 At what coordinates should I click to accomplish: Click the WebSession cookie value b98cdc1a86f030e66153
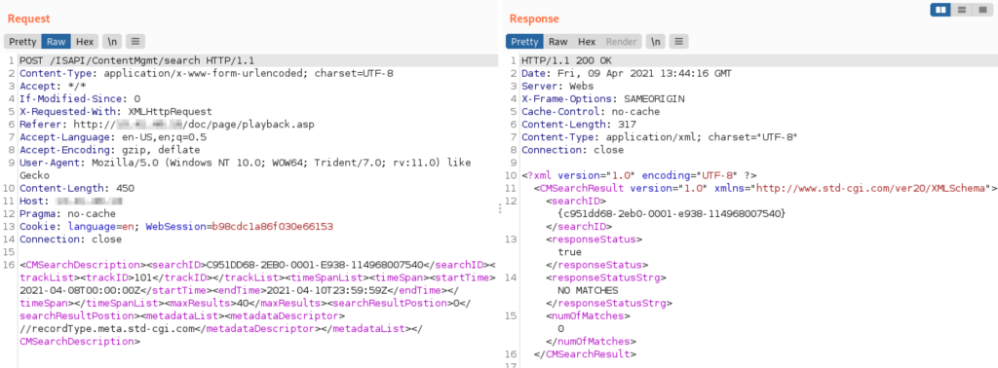click(273, 226)
